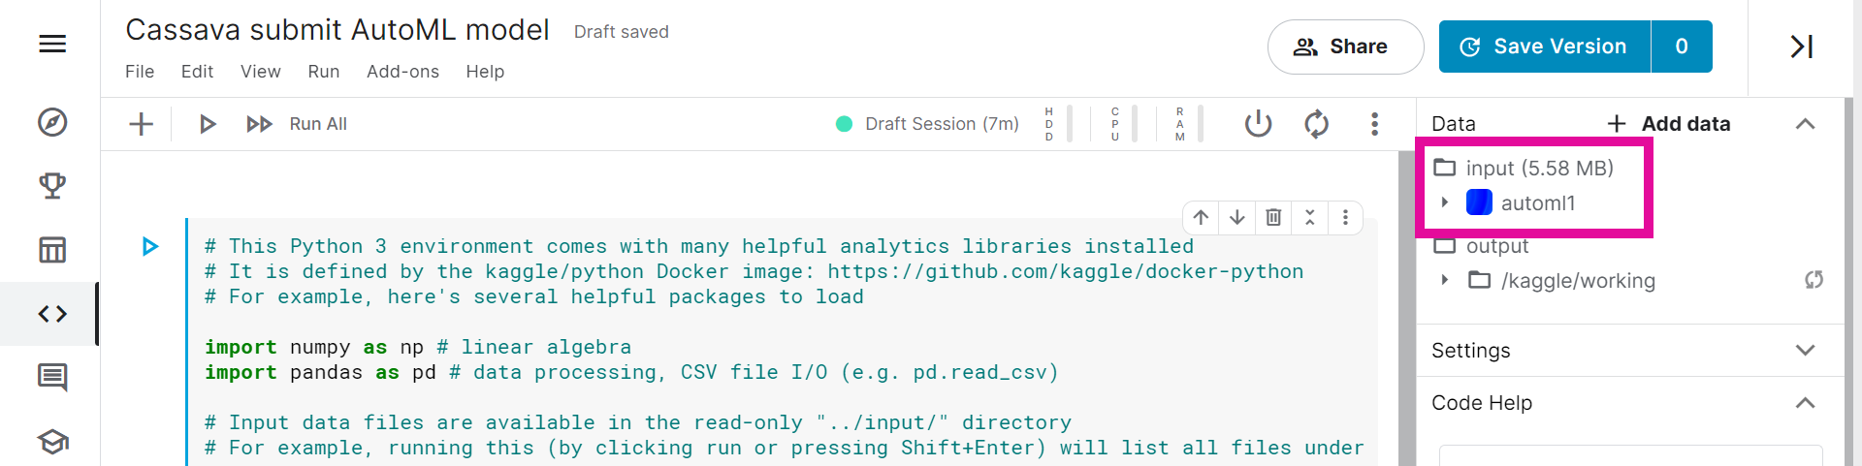Viewport: 1862px width, 466px height.
Task: Expand the Settings section
Action: tap(1804, 350)
